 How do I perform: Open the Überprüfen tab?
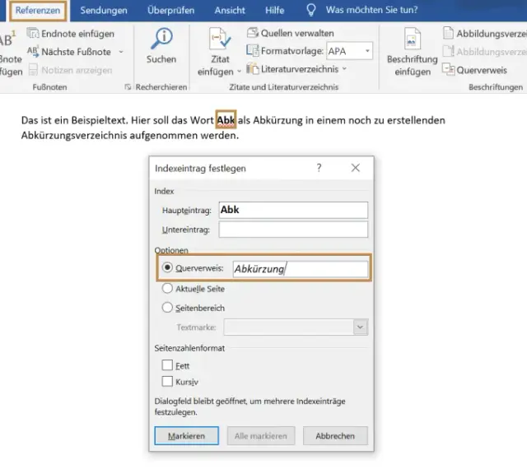click(x=170, y=11)
